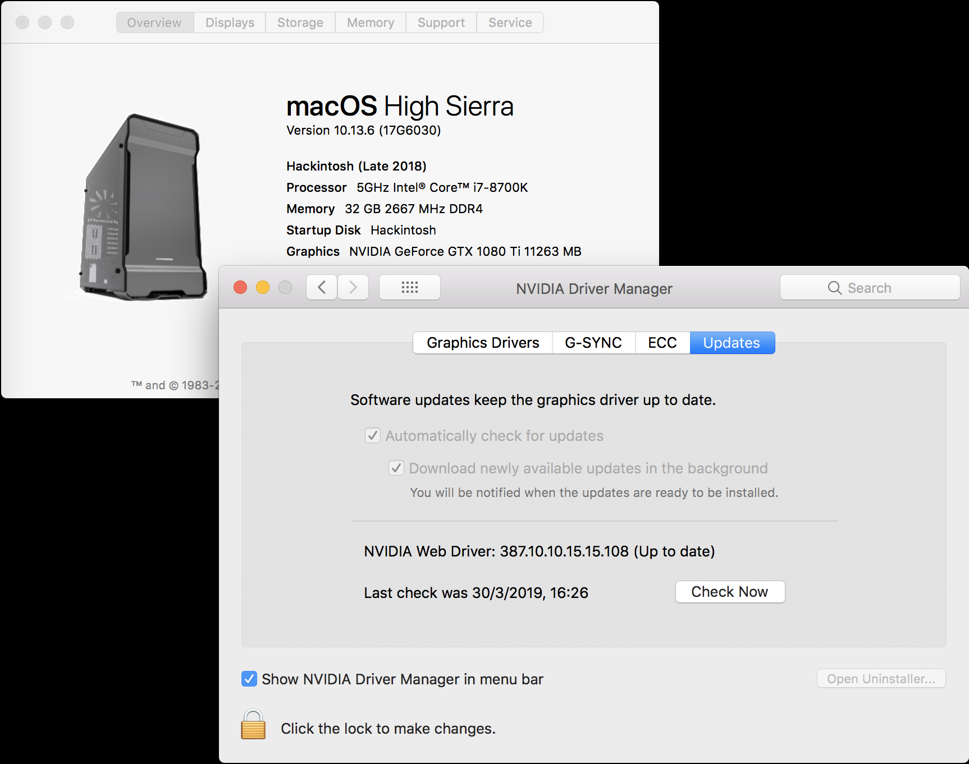
Task: Click the Open Uninstaller button
Action: tap(881, 679)
